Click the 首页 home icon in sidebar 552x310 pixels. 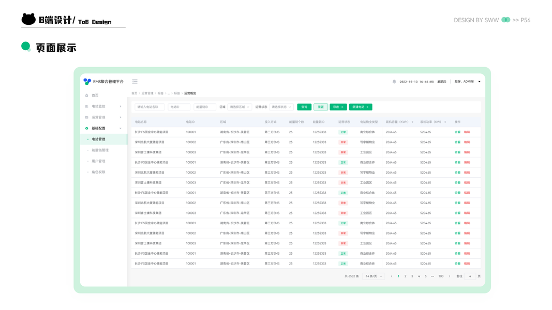click(x=86, y=95)
